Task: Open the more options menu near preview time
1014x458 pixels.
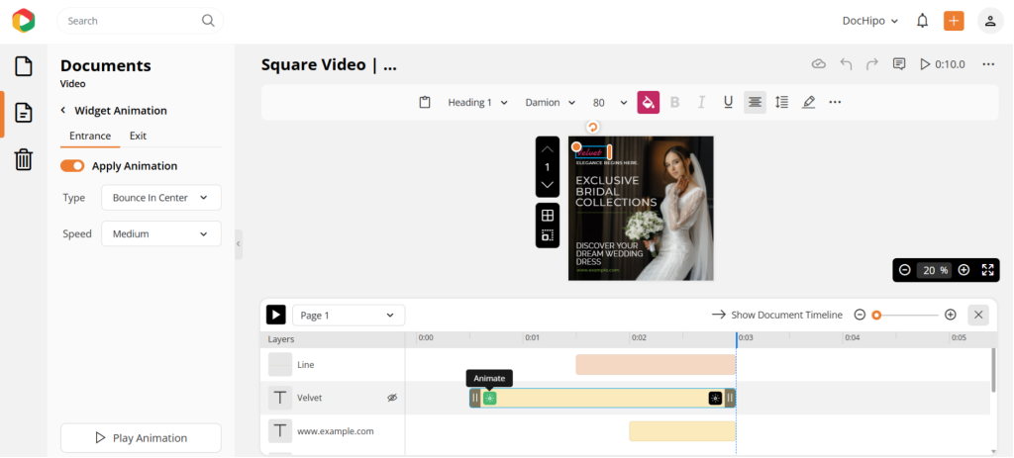Action: tap(987, 64)
